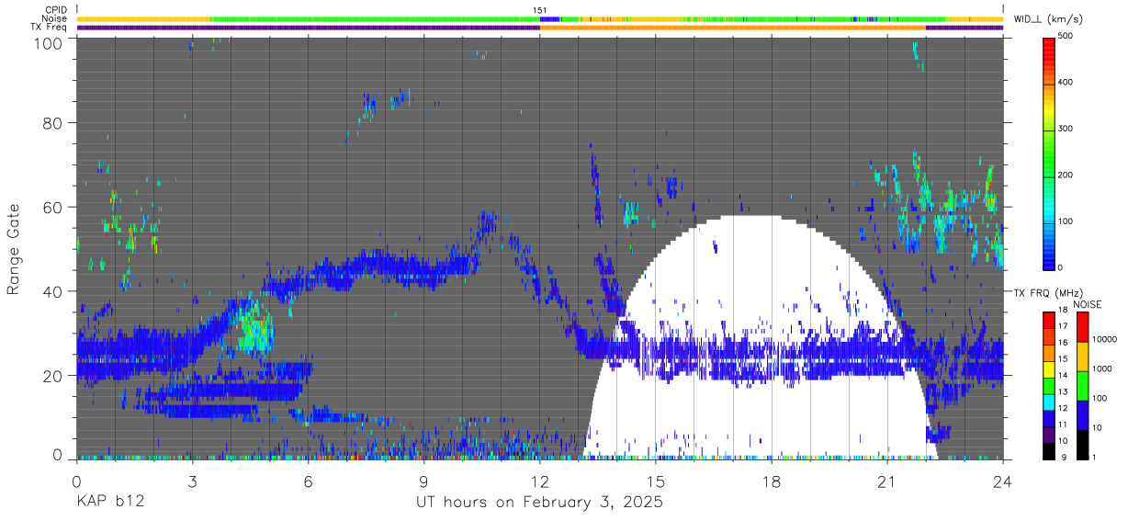Click the 1000 value on NOISE scale
Viewport: 1128px width, 521px height.
tap(1101, 368)
